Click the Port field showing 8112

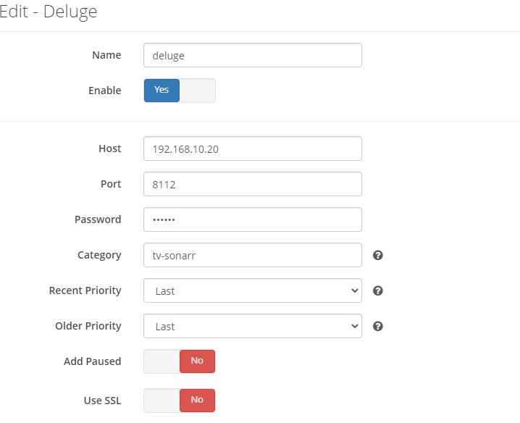click(x=252, y=184)
